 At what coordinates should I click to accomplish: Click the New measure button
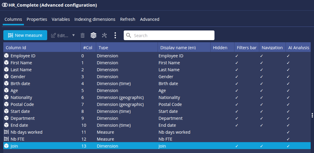[25, 35]
